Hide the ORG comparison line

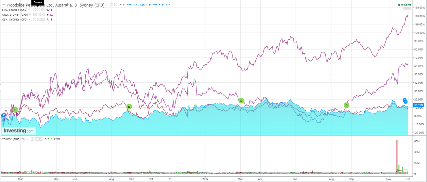[x=35, y=15]
